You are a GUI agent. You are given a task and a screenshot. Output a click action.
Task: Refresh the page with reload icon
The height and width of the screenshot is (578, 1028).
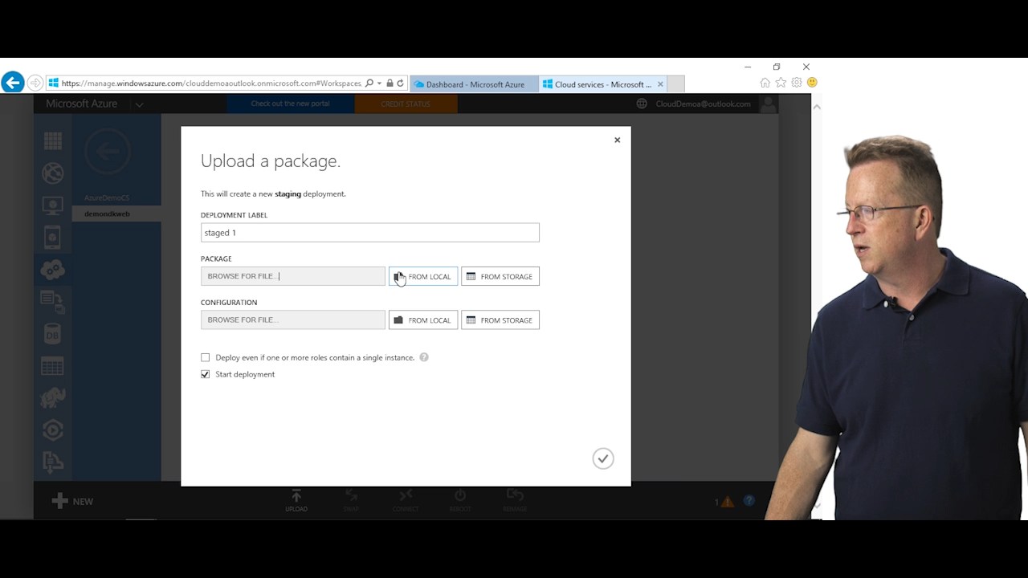point(400,83)
